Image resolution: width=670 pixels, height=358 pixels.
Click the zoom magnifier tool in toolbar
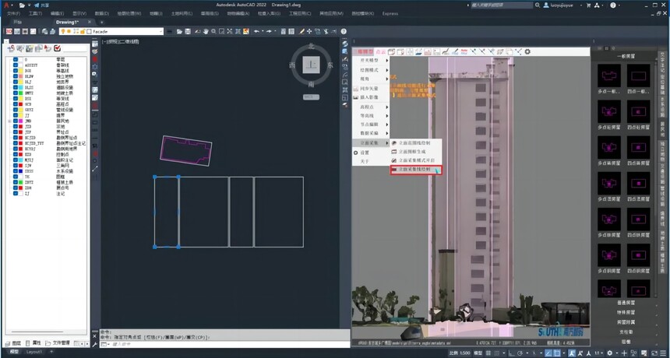(213, 32)
